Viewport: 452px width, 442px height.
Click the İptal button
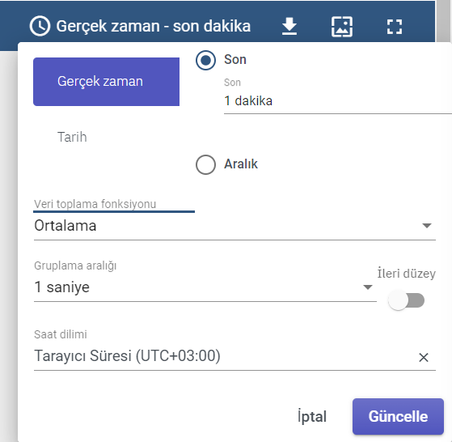(312, 417)
